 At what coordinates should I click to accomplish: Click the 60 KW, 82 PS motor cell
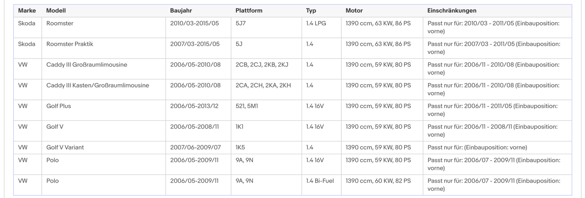pos(378,181)
